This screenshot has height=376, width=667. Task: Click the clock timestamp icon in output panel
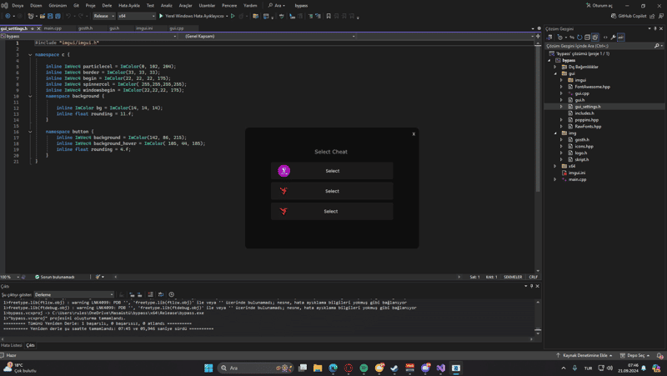pos(172,294)
